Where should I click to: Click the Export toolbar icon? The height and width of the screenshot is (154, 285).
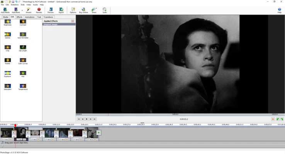61,10
